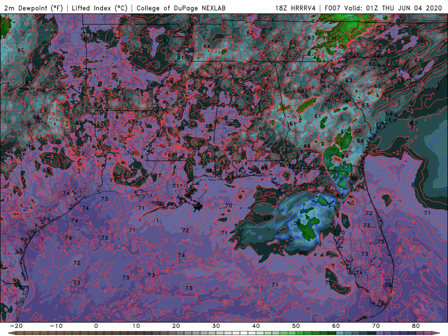The height and width of the screenshot is (336, 448).
Task: Click the -10 label on the color scale
Action: coord(56,326)
